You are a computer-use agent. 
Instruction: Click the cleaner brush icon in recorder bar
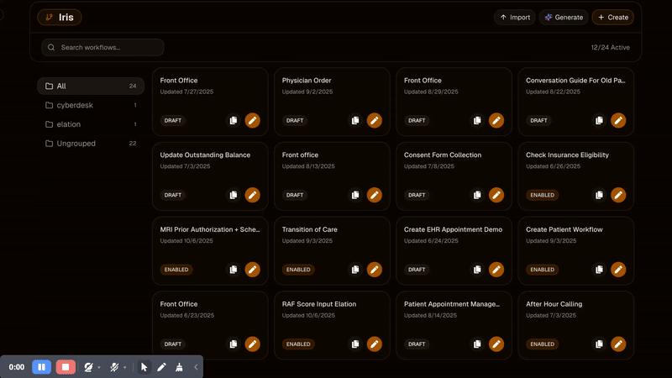click(x=178, y=367)
